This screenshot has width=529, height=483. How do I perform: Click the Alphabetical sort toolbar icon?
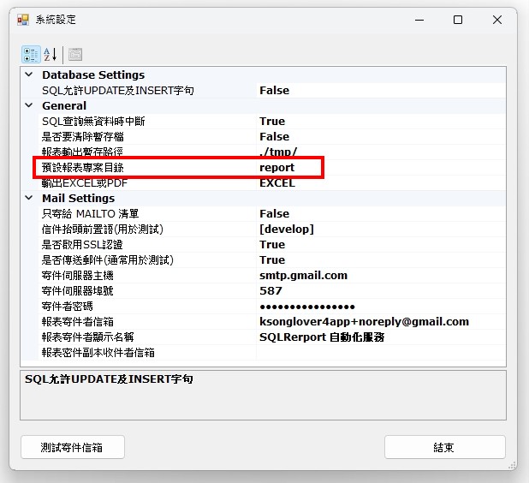[50, 54]
